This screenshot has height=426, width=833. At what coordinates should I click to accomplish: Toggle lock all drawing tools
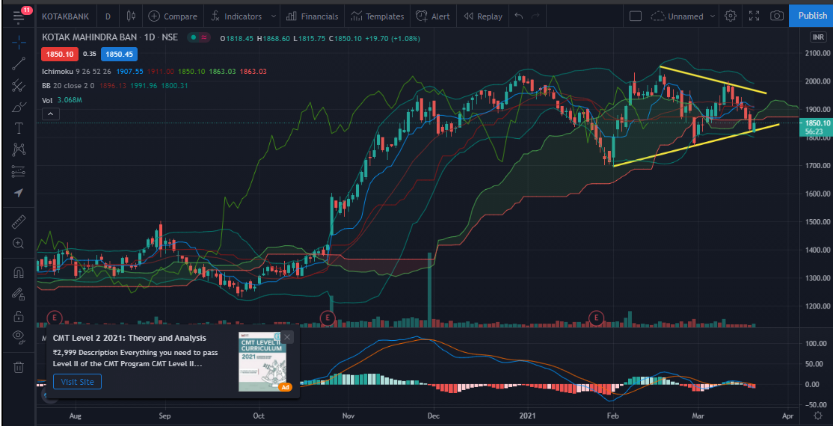[x=19, y=315]
